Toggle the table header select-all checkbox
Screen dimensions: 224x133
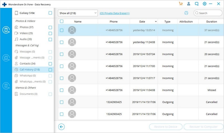62,21
